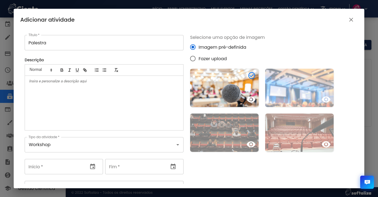This screenshot has width=378, height=197.
Task: Select the Imagem pré-definida radio option
Action: pos(193,47)
